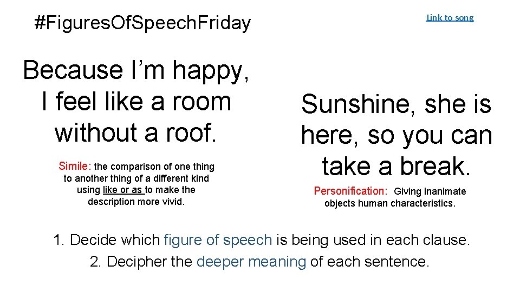
Task: Click the words 'Decide which' in instruction one
Action: tap(114, 240)
